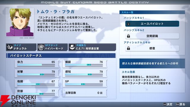Click the Dengeki Online lightning logo
This screenshot has width=190, height=107.
click(5, 101)
